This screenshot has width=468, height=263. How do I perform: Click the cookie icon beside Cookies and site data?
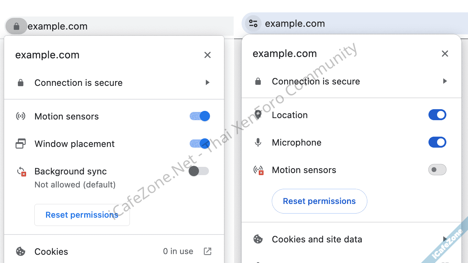pos(258,239)
